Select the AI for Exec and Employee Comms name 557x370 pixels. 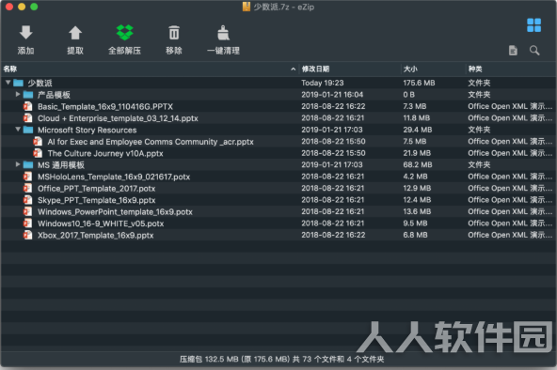[x=151, y=142]
